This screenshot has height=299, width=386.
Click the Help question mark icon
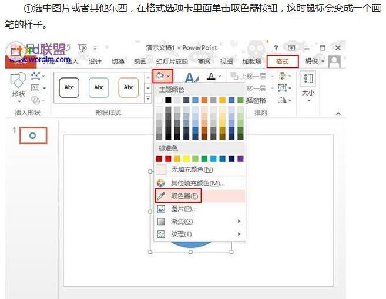(x=276, y=48)
